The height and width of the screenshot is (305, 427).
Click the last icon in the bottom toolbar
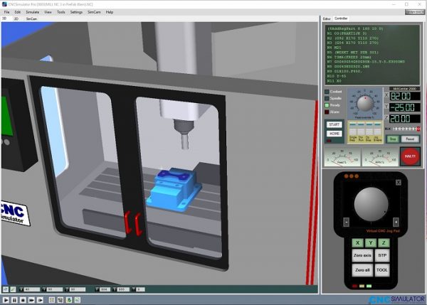click(x=78, y=300)
